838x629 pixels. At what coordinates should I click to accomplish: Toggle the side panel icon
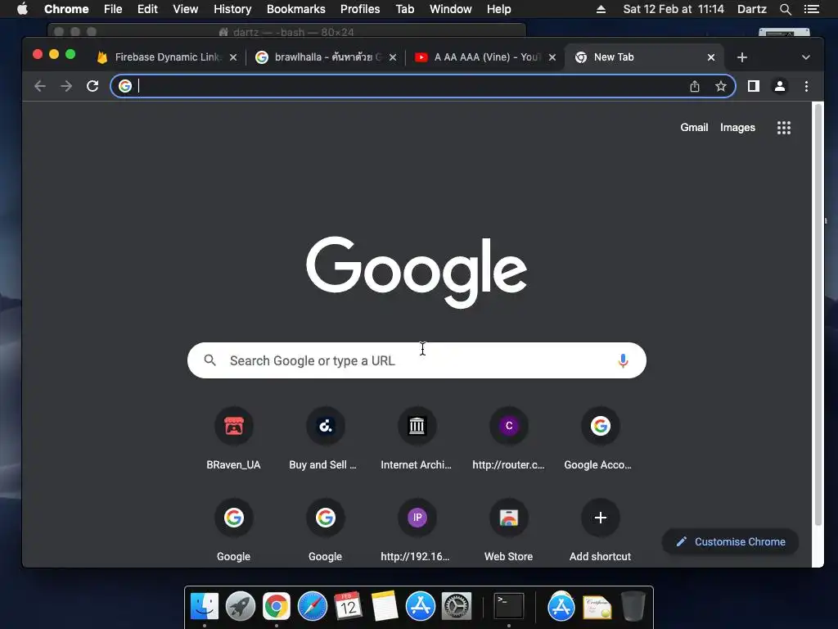(754, 86)
